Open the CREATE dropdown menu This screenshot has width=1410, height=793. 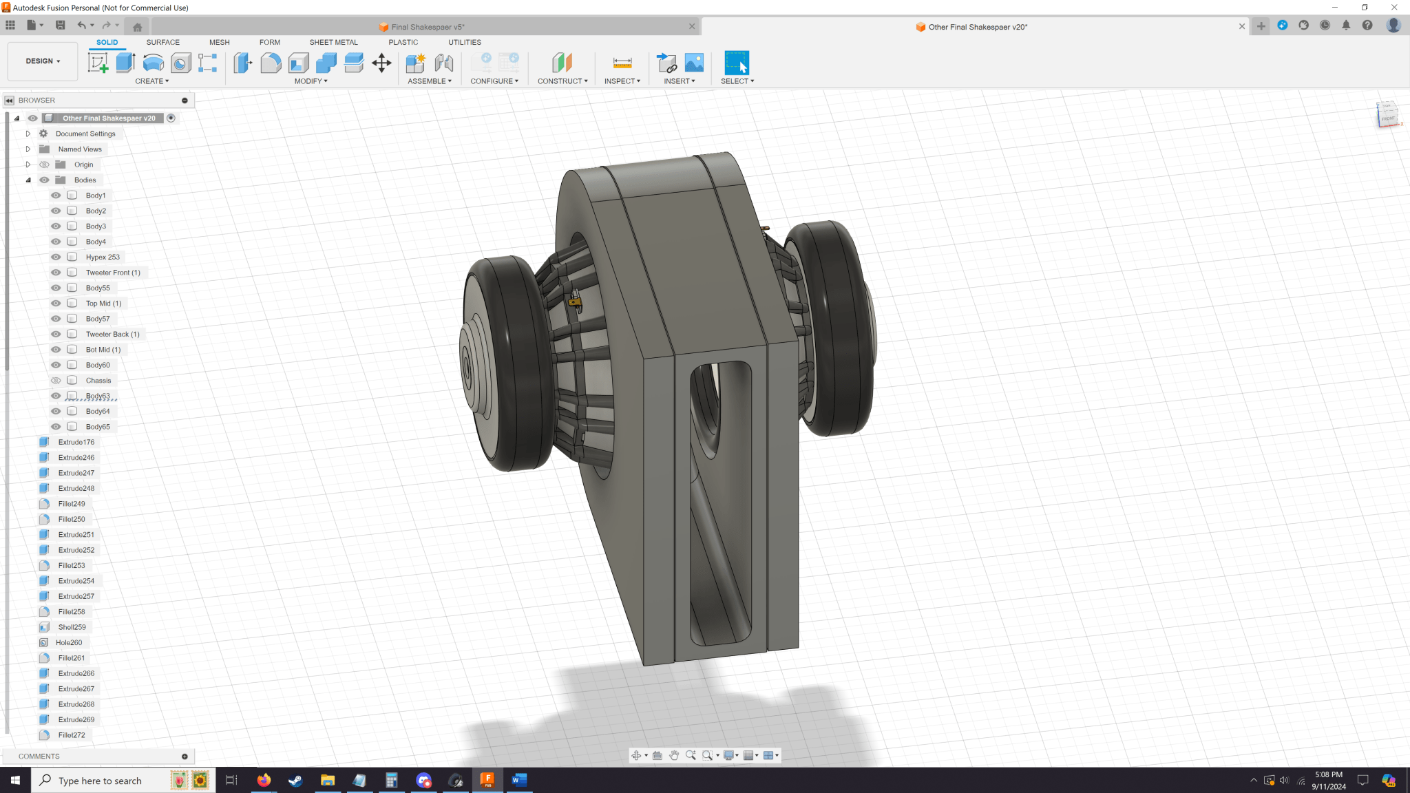point(151,81)
